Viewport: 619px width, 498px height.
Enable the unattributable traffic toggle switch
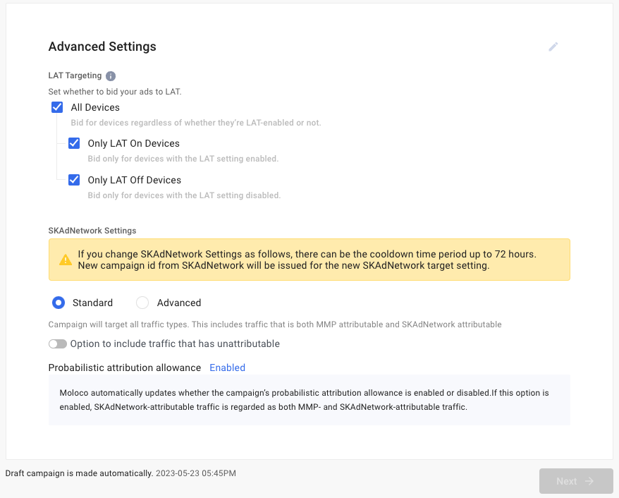pos(58,344)
